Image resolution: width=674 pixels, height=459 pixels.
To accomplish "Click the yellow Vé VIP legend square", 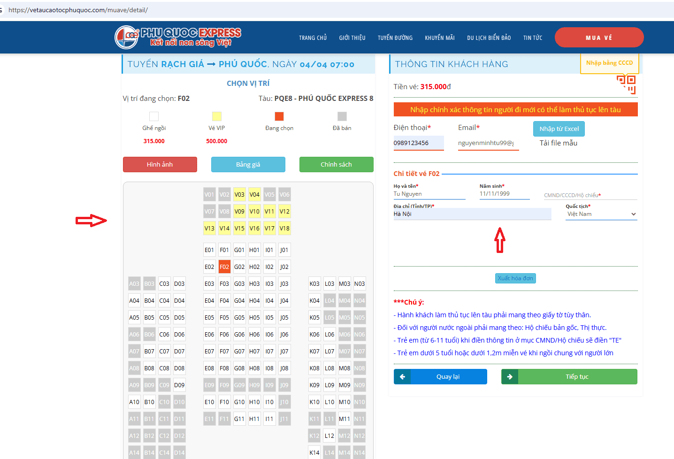I will click(x=216, y=116).
